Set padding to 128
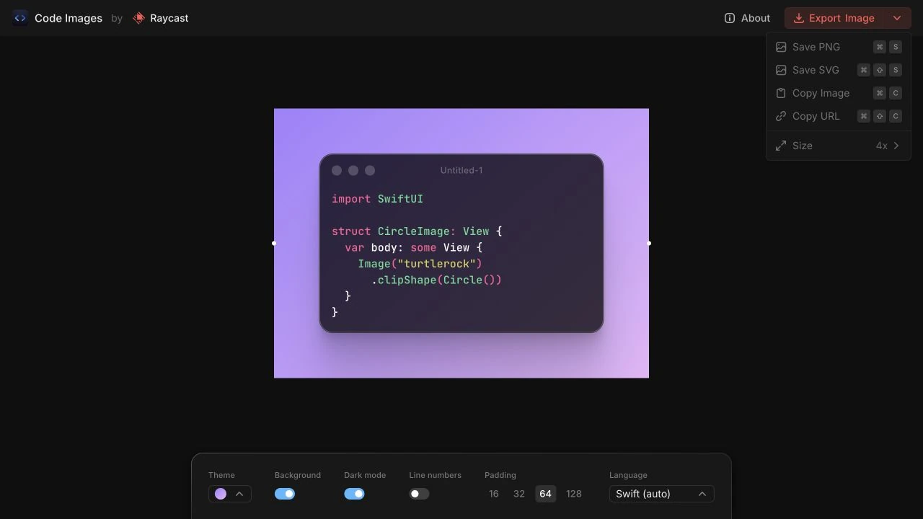 (x=574, y=494)
